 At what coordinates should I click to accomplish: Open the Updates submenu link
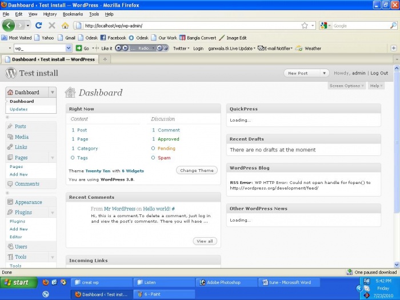click(19, 109)
